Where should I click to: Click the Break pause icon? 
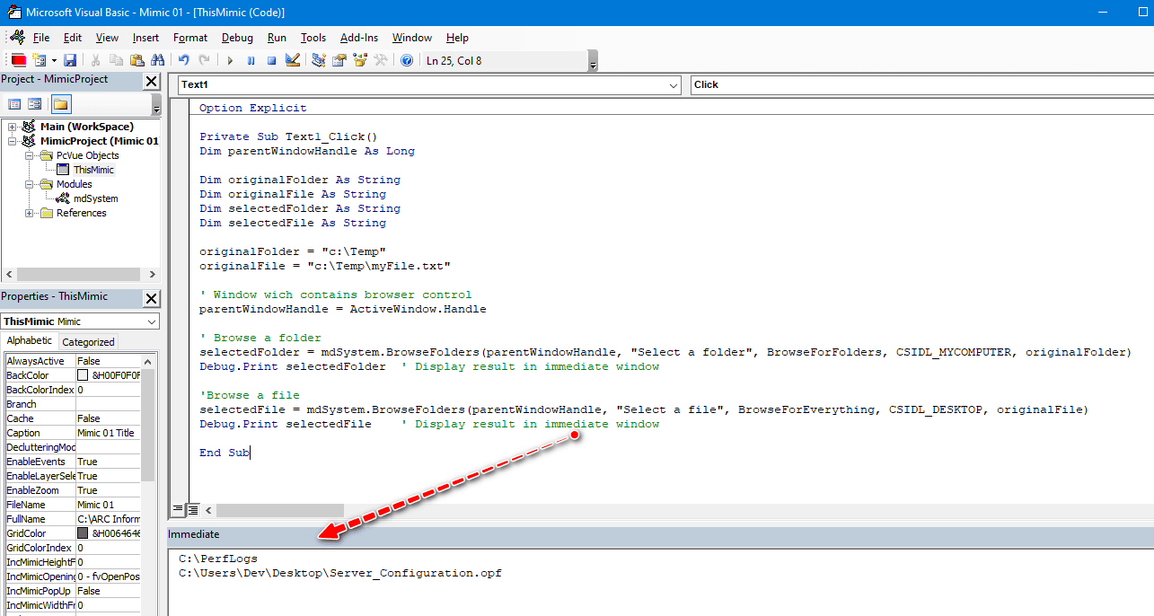click(x=251, y=60)
